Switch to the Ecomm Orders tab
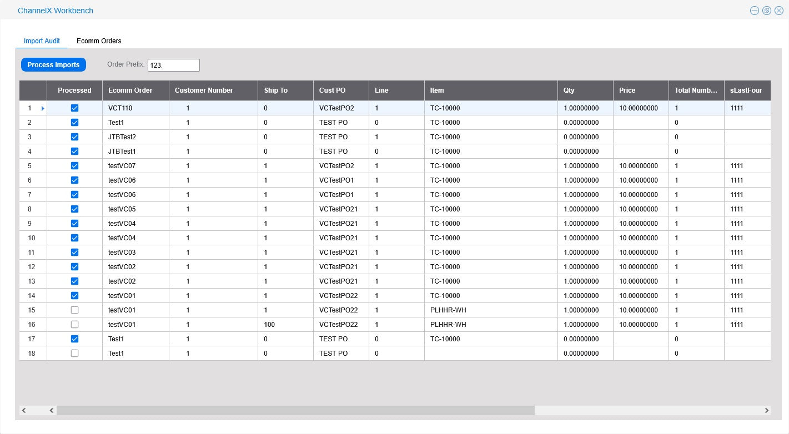The width and height of the screenshot is (789, 434). [x=99, y=41]
